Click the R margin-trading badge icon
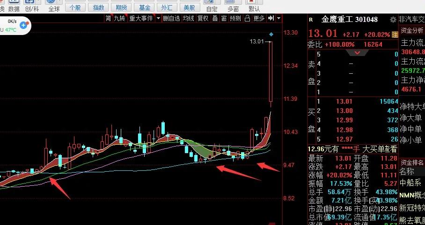Screen dimensions: 425x225 pyautogui.click(x=311, y=20)
